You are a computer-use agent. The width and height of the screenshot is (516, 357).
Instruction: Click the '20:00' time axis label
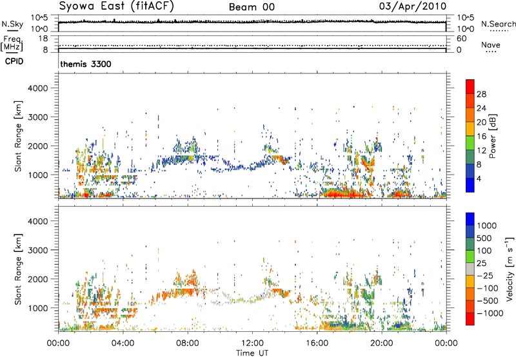381,343
